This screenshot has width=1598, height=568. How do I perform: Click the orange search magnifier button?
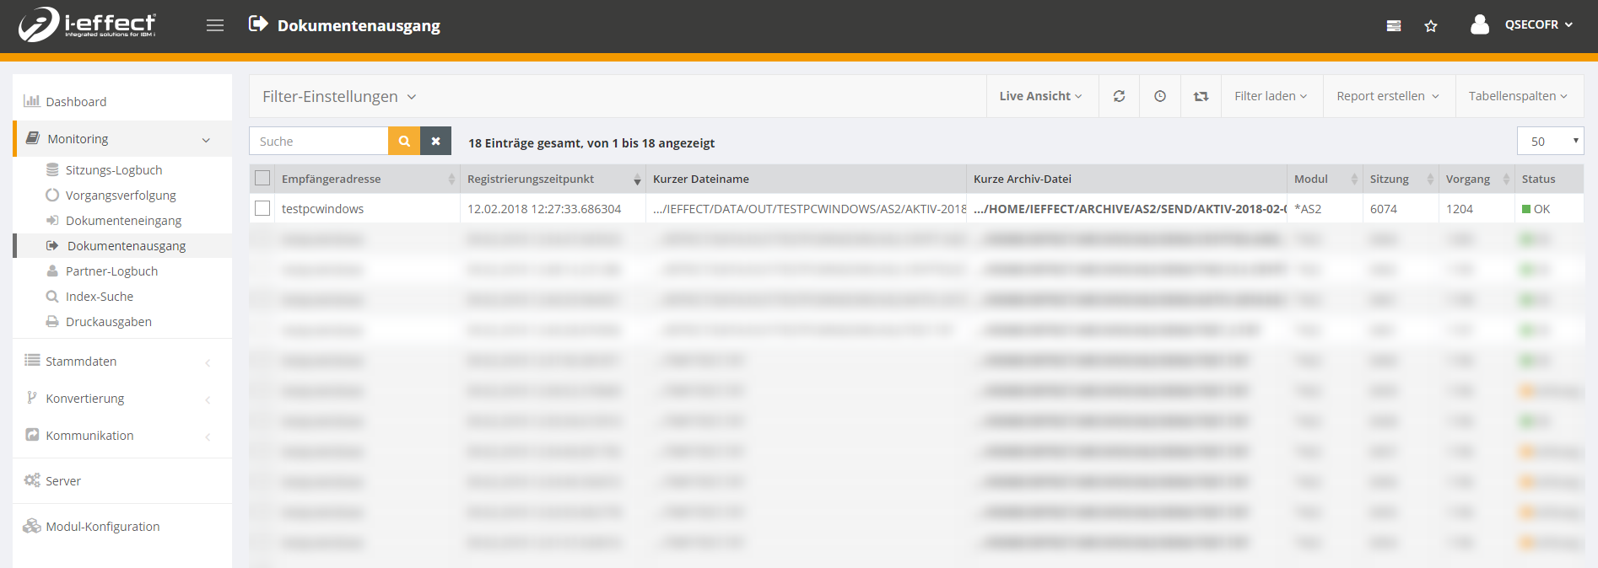pos(404,141)
